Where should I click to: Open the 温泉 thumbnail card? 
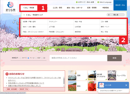pos(77,75)
